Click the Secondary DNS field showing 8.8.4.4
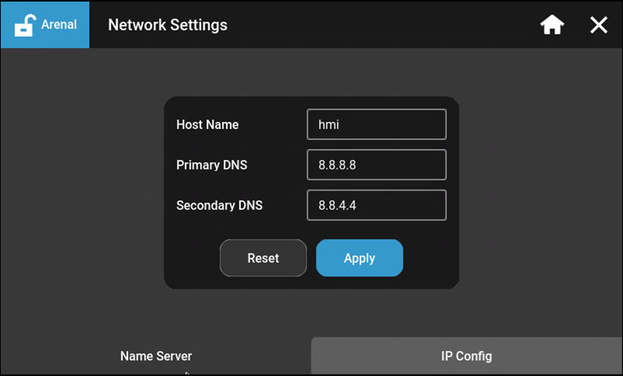Viewport: 623px width, 376px height. coord(376,206)
